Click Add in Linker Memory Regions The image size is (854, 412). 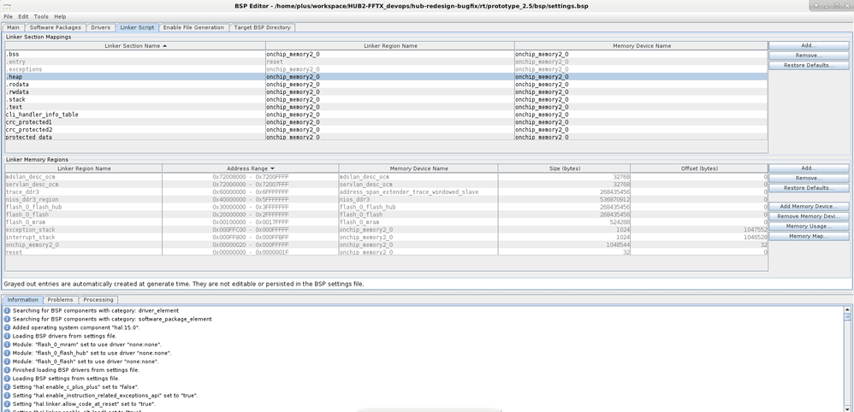[809, 168]
